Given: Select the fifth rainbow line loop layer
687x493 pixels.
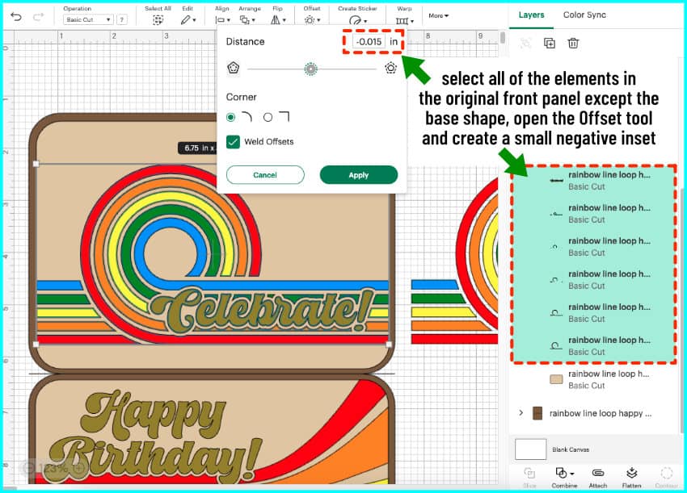Looking at the screenshot, I should tap(594, 313).
